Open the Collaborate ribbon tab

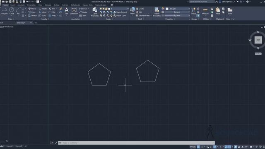(x=75, y=5)
